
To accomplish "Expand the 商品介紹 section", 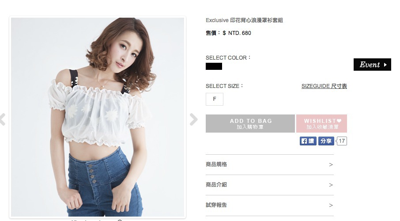I will pos(216,185).
